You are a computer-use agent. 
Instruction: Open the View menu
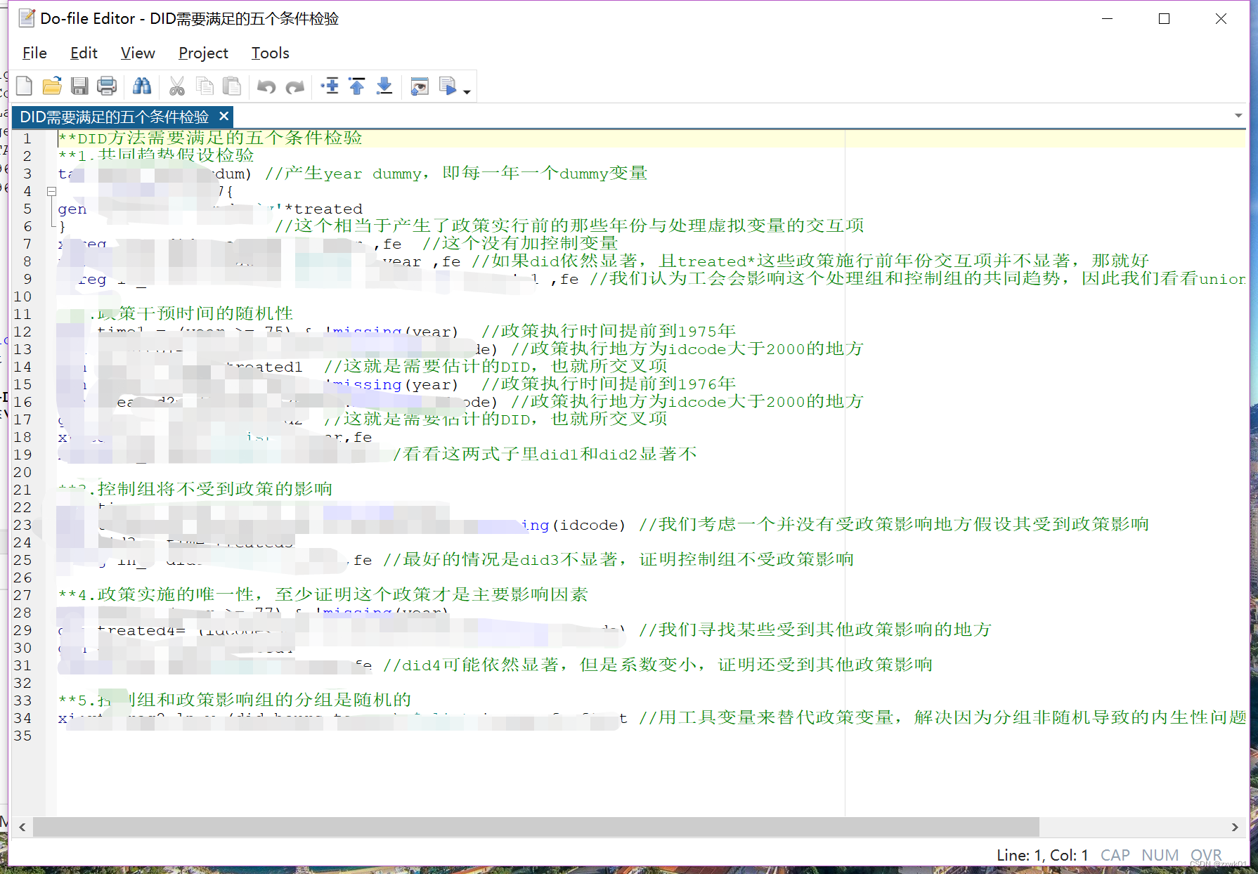pyautogui.click(x=138, y=53)
